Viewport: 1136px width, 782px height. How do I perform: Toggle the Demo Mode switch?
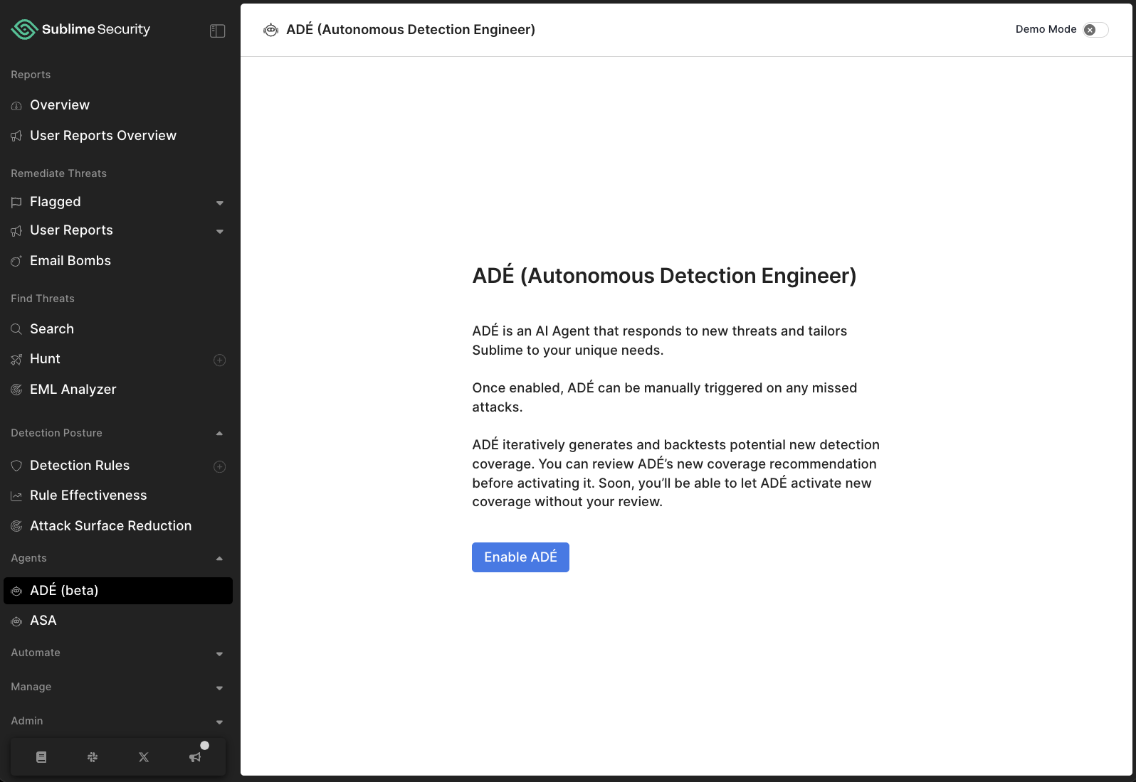click(x=1095, y=30)
